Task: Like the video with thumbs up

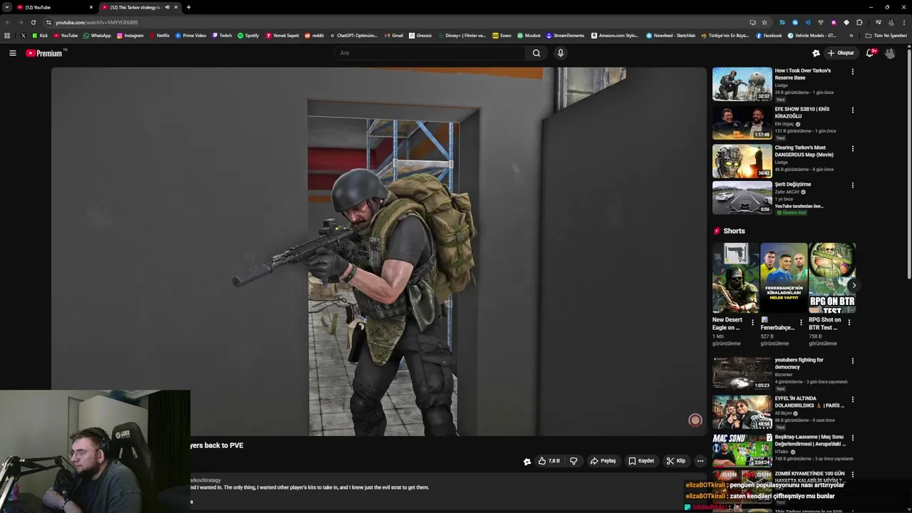Action: click(549, 461)
